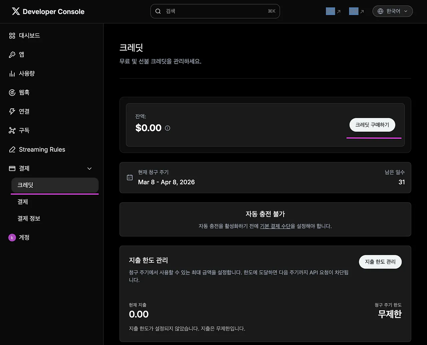This screenshot has width=427, height=345.
Task: Open 사용량 bar chart icon
Action: pyautogui.click(x=12, y=74)
